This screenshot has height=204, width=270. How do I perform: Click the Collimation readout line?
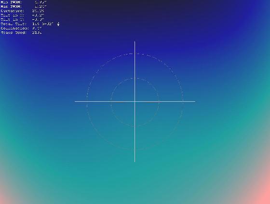21,28
